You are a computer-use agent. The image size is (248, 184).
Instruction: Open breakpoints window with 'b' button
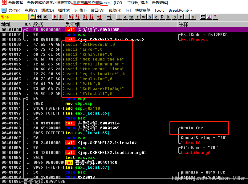[x=175, y=17]
